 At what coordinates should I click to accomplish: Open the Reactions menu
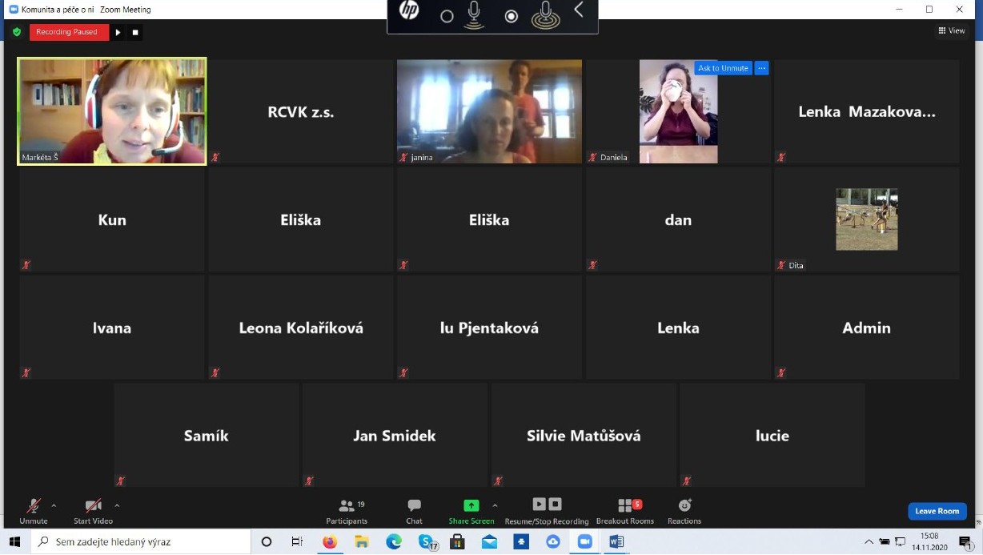pyautogui.click(x=684, y=511)
